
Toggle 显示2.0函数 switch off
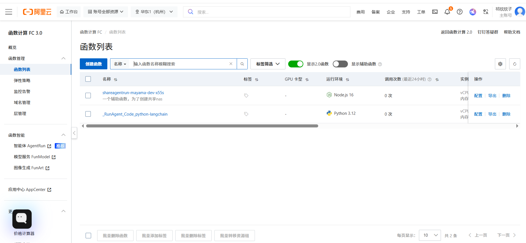click(x=296, y=64)
